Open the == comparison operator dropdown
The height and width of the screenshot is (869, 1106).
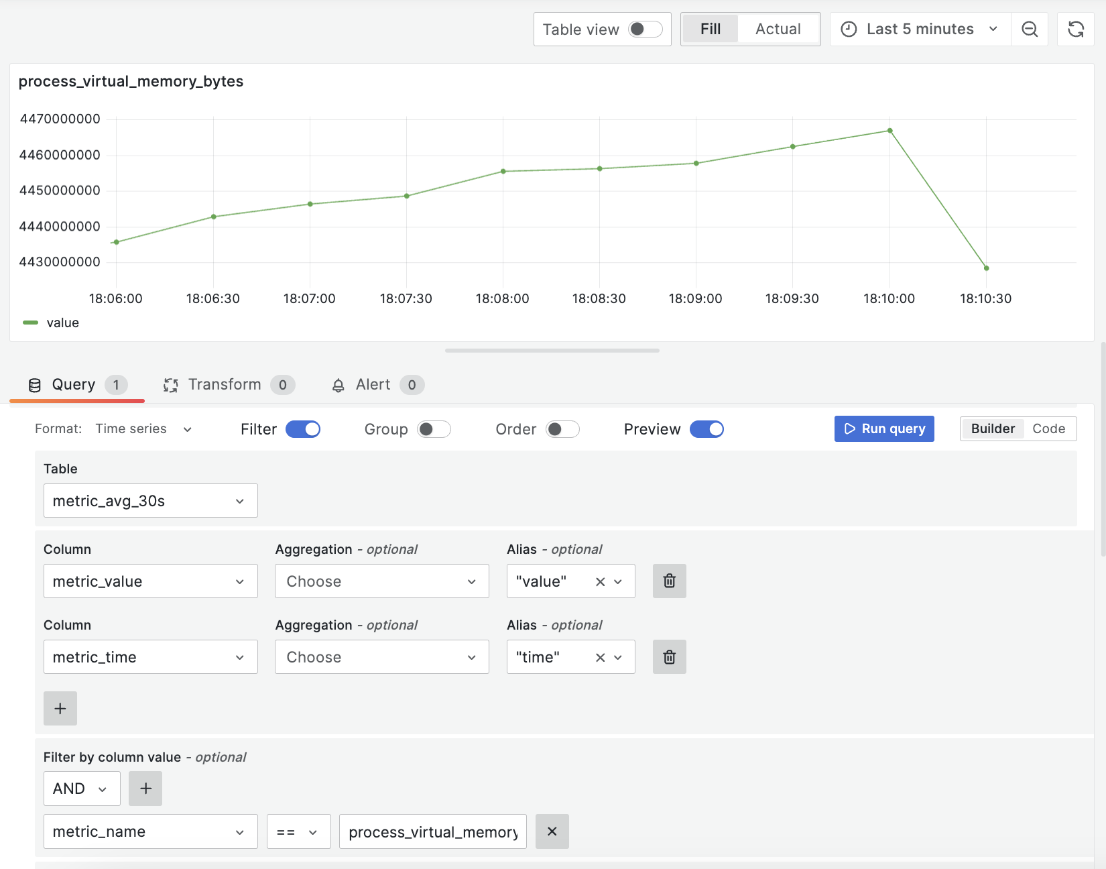tap(299, 831)
